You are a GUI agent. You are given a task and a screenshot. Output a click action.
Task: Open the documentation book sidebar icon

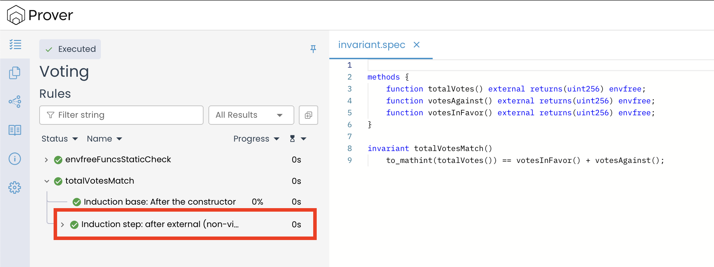point(15,130)
